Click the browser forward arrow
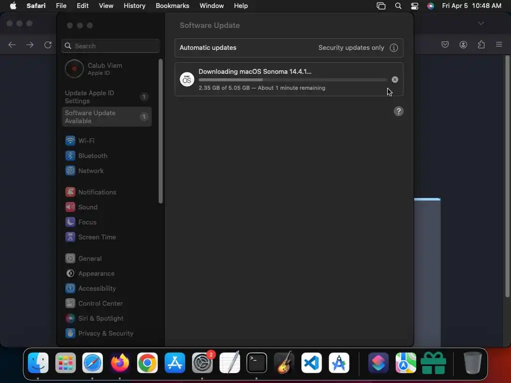 [x=30, y=44]
